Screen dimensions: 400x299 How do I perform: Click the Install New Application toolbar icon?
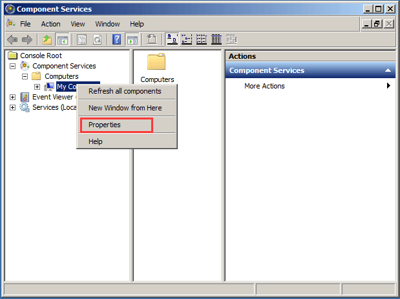[152, 39]
